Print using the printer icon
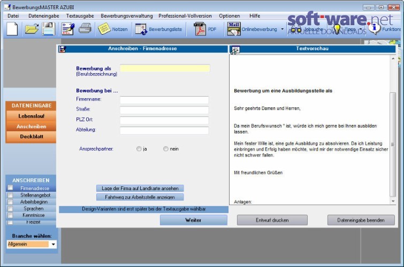The image size is (404, 267). pyautogui.click(x=85, y=28)
